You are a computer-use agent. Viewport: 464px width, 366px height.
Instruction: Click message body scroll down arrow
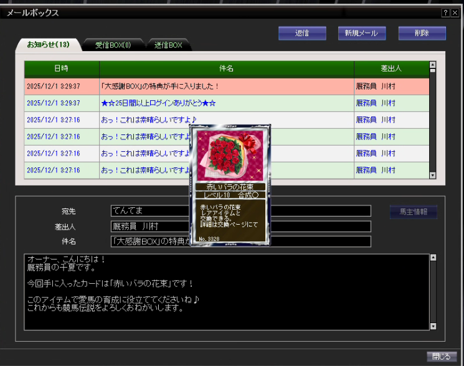(433, 326)
